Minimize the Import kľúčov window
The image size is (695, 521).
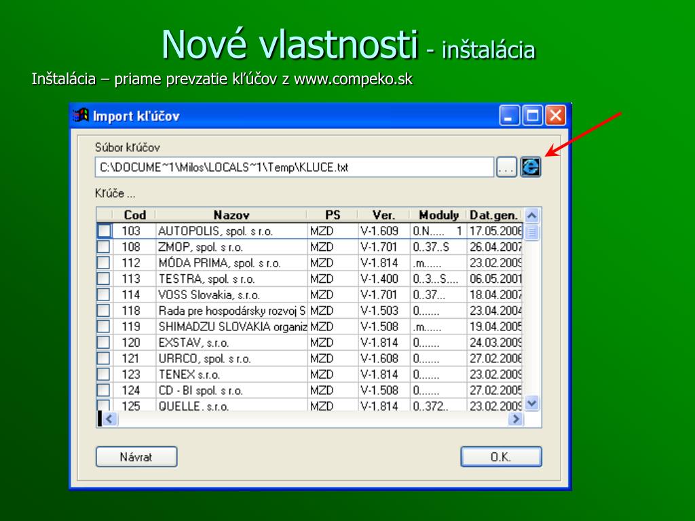coord(509,115)
